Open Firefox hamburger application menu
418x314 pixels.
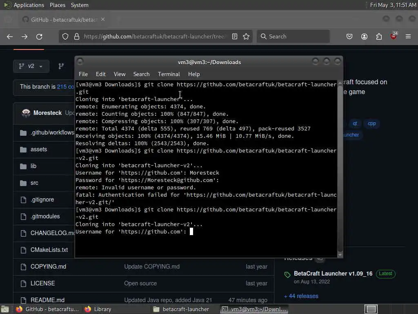point(408,36)
